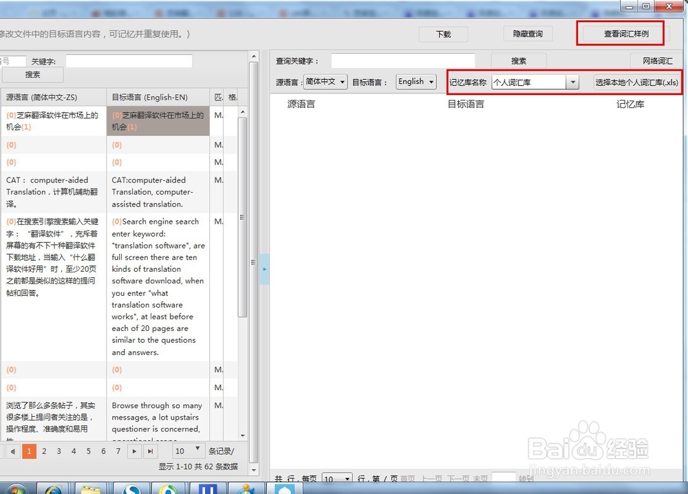Click the 网络词汇 button

pos(657,61)
